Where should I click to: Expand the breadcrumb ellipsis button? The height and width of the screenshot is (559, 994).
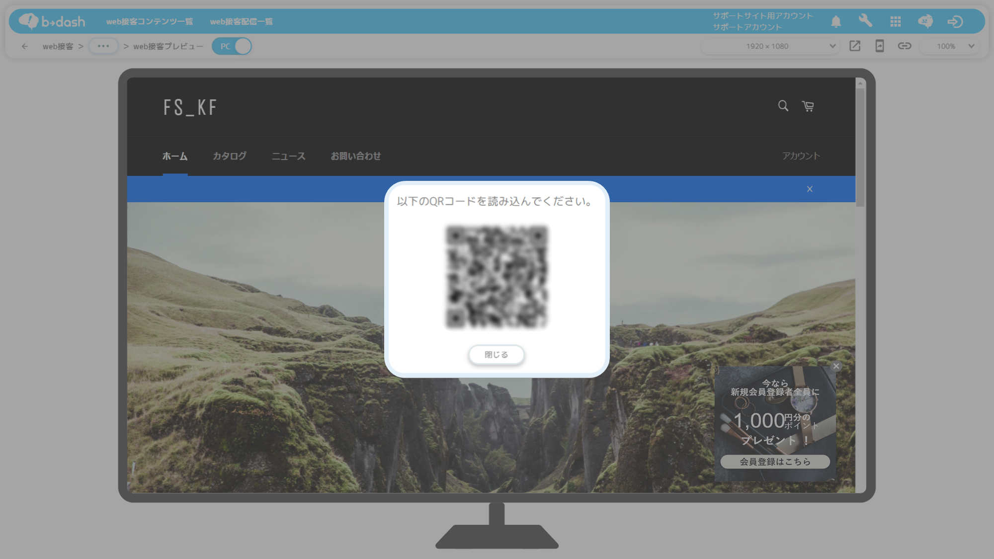[103, 46]
